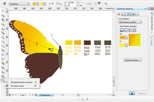Expand docker options with double chevron

pos(146,9)
